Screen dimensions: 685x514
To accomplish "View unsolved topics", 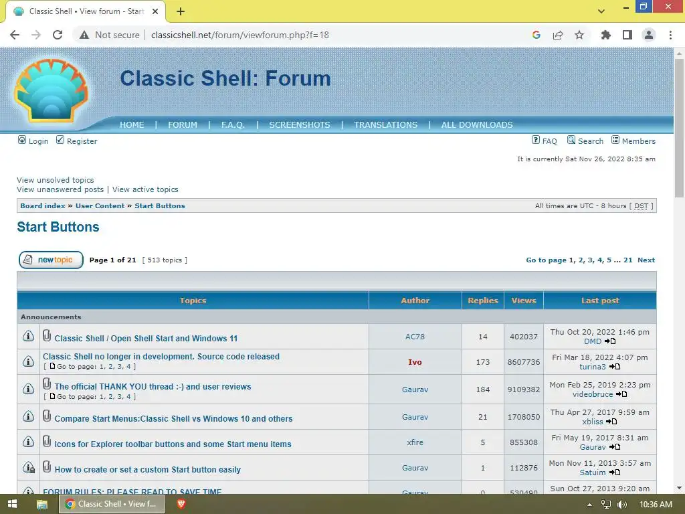I will point(56,180).
